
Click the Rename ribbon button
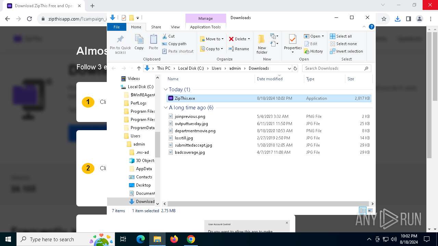[x=239, y=49]
